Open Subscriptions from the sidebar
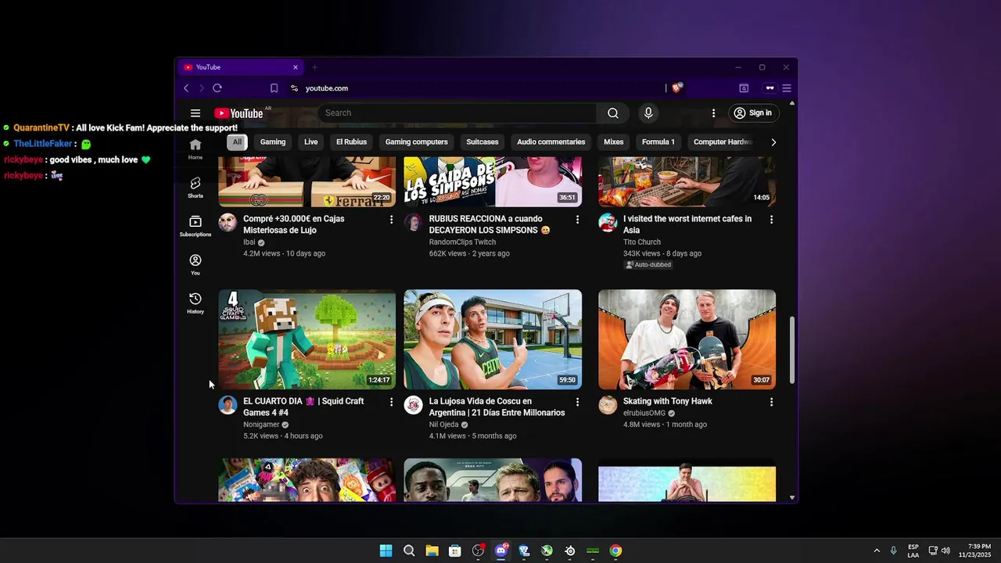The image size is (1001, 563). 196,226
